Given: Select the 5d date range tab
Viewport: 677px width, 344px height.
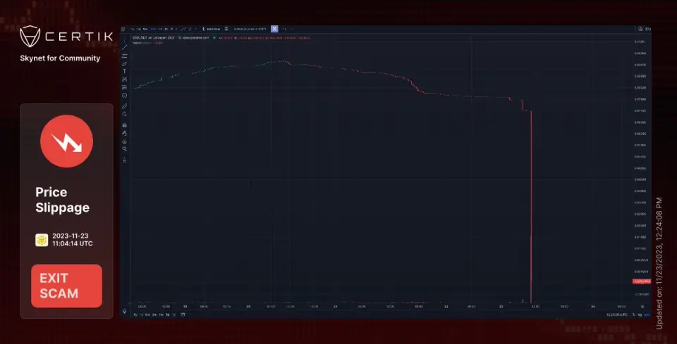Looking at the screenshot, I should (x=168, y=314).
